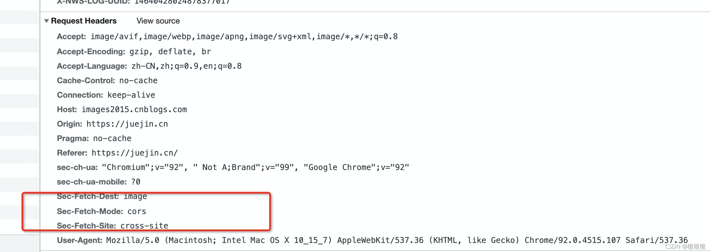Screen dimensions: 710x252
Task: Select the Sec-Fetch-Dest image value
Action: 135,197
